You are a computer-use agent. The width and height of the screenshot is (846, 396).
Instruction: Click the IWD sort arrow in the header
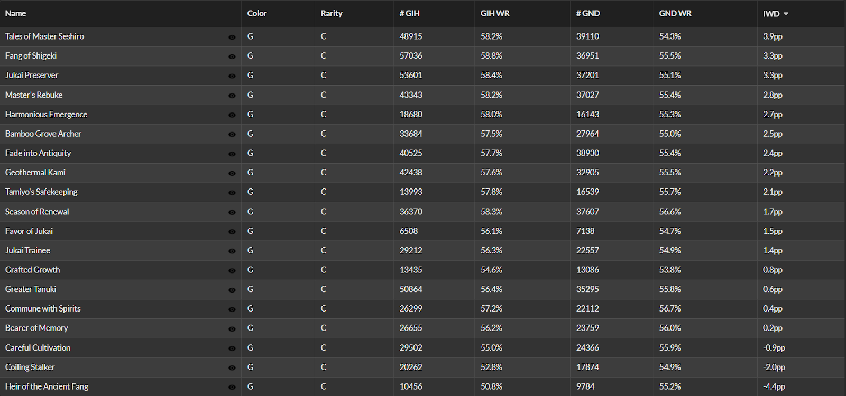(786, 14)
